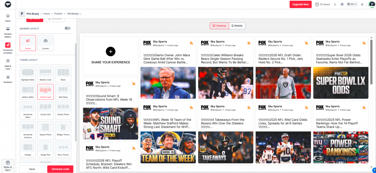Screen dimensions: 376x173
Task: Click RSS icon on 2026 NFL Draft Order card
Action: 307,43
